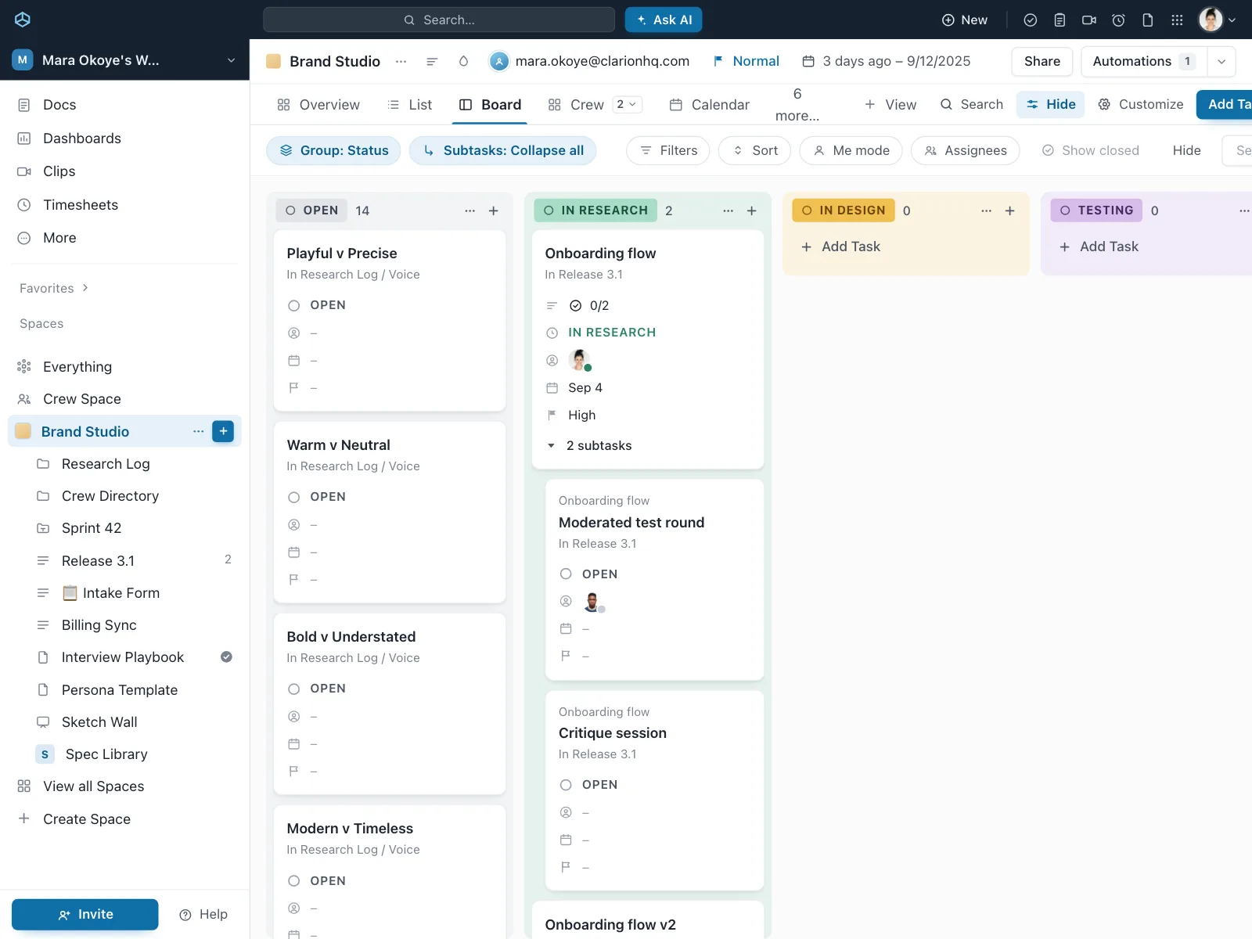
Task: Click the top Search input field
Action: click(x=439, y=20)
